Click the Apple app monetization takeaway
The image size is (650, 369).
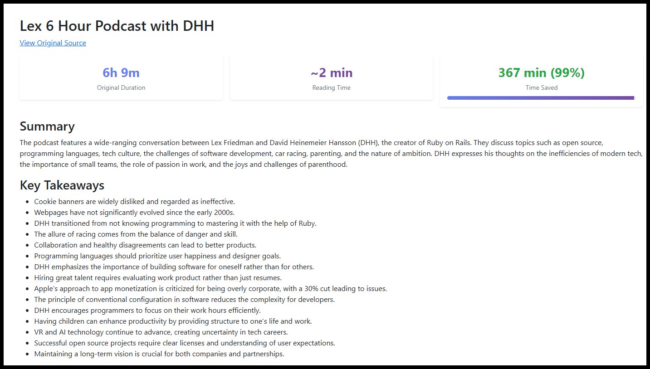coord(210,288)
